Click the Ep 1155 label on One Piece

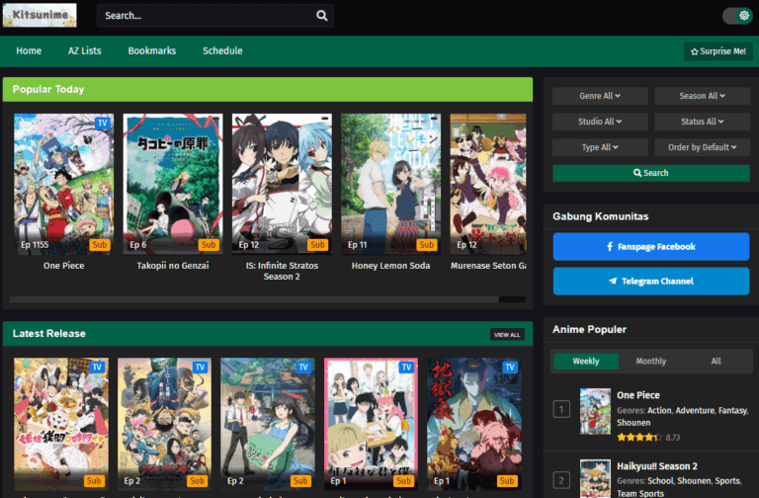(x=35, y=245)
